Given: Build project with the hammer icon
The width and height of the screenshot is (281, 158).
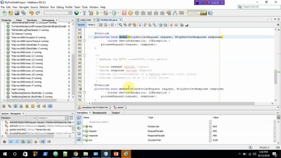Looking at the screenshot, I should click(84, 13).
